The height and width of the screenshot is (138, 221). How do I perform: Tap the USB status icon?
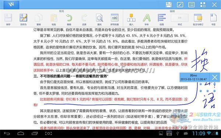[178, 133]
